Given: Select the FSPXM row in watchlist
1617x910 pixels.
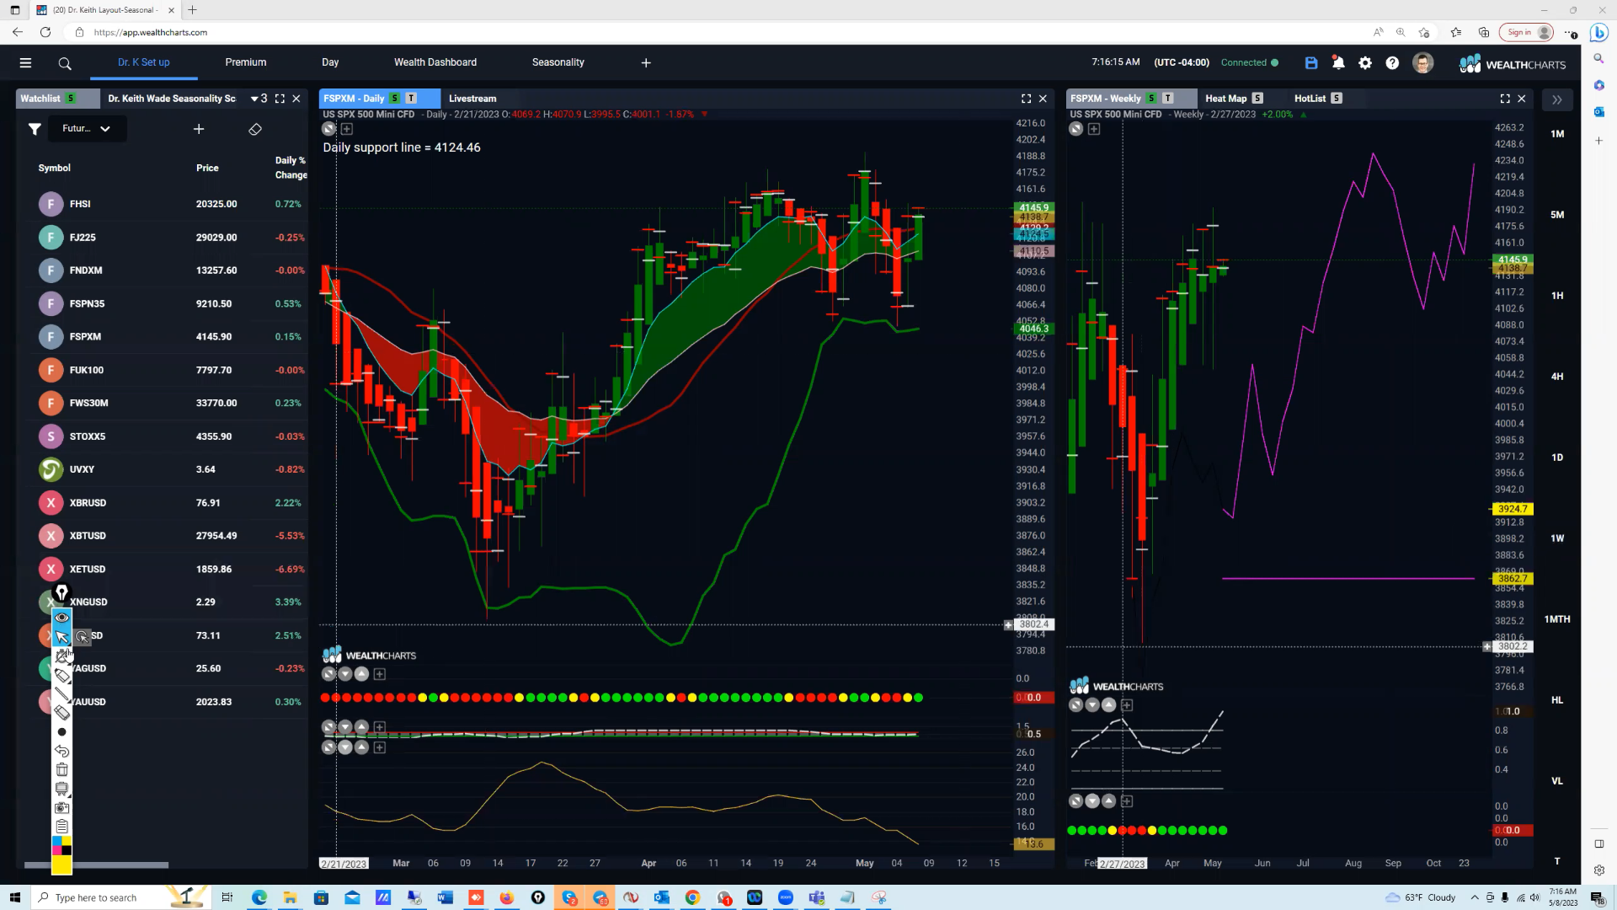Looking at the screenshot, I should (168, 337).
